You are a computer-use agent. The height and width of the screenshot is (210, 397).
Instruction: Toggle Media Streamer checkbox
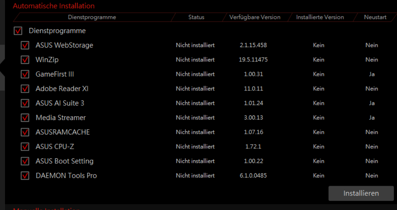pyautogui.click(x=25, y=118)
